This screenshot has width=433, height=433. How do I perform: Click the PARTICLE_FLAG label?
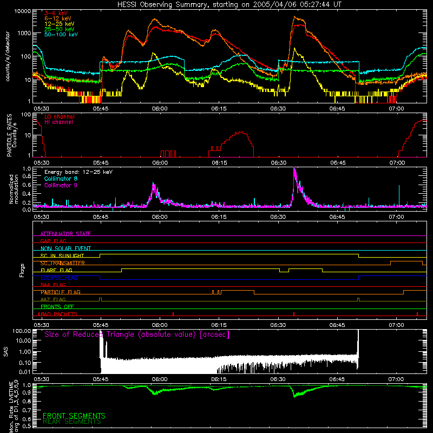[x=61, y=292]
